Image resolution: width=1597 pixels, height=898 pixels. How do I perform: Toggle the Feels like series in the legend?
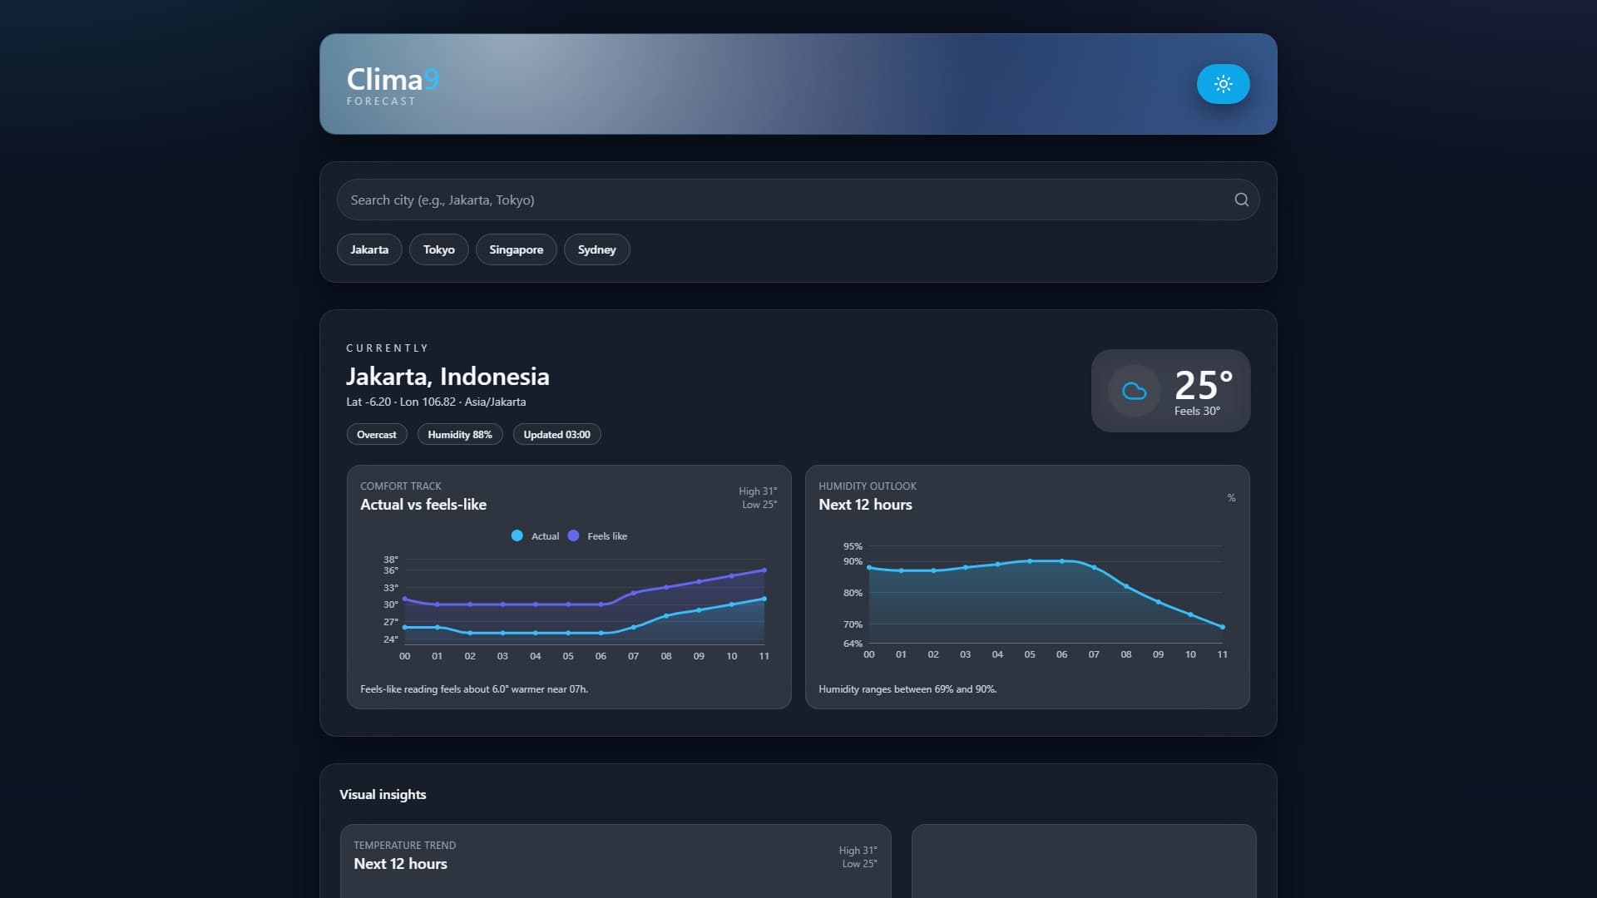[x=597, y=536]
